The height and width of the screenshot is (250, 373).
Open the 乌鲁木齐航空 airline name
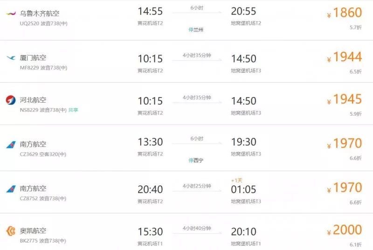coord(40,14)
